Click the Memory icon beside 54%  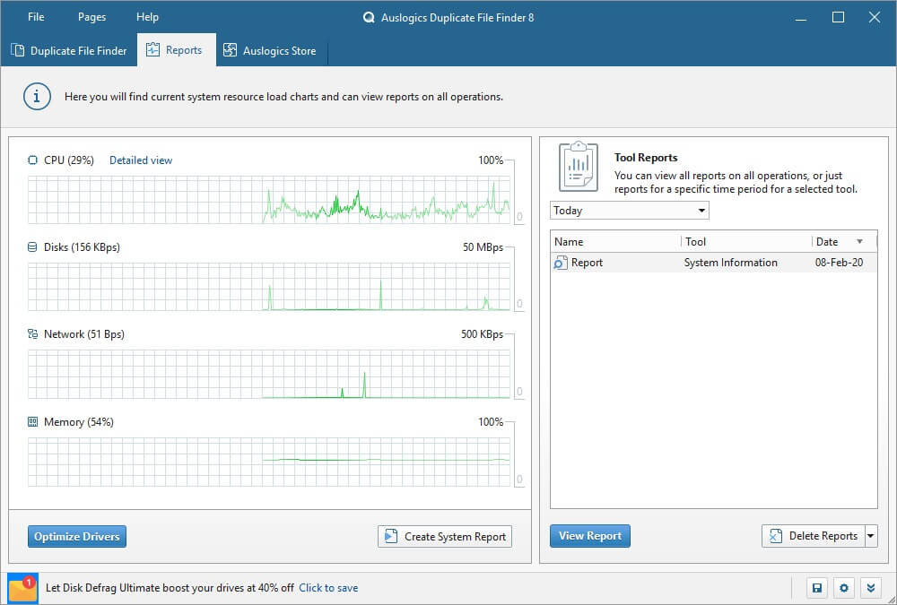click(x=33, y=421)
